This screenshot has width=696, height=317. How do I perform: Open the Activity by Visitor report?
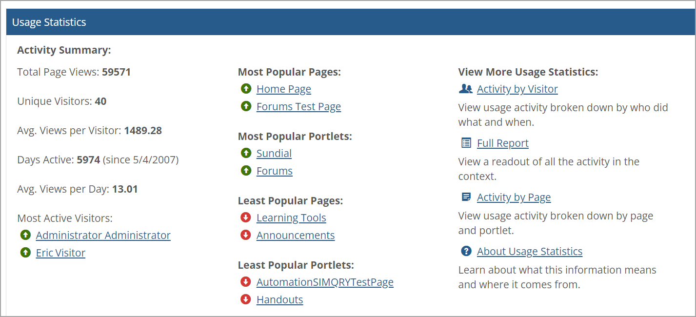tap(517, 89)
